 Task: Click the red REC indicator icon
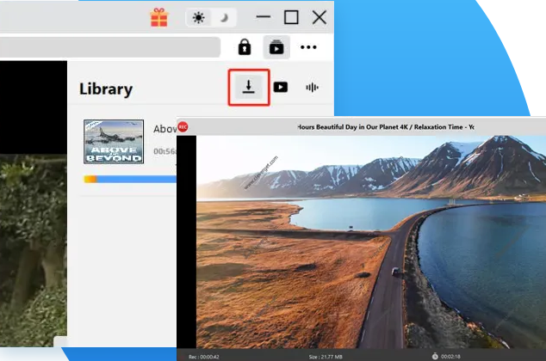point(183,127)
